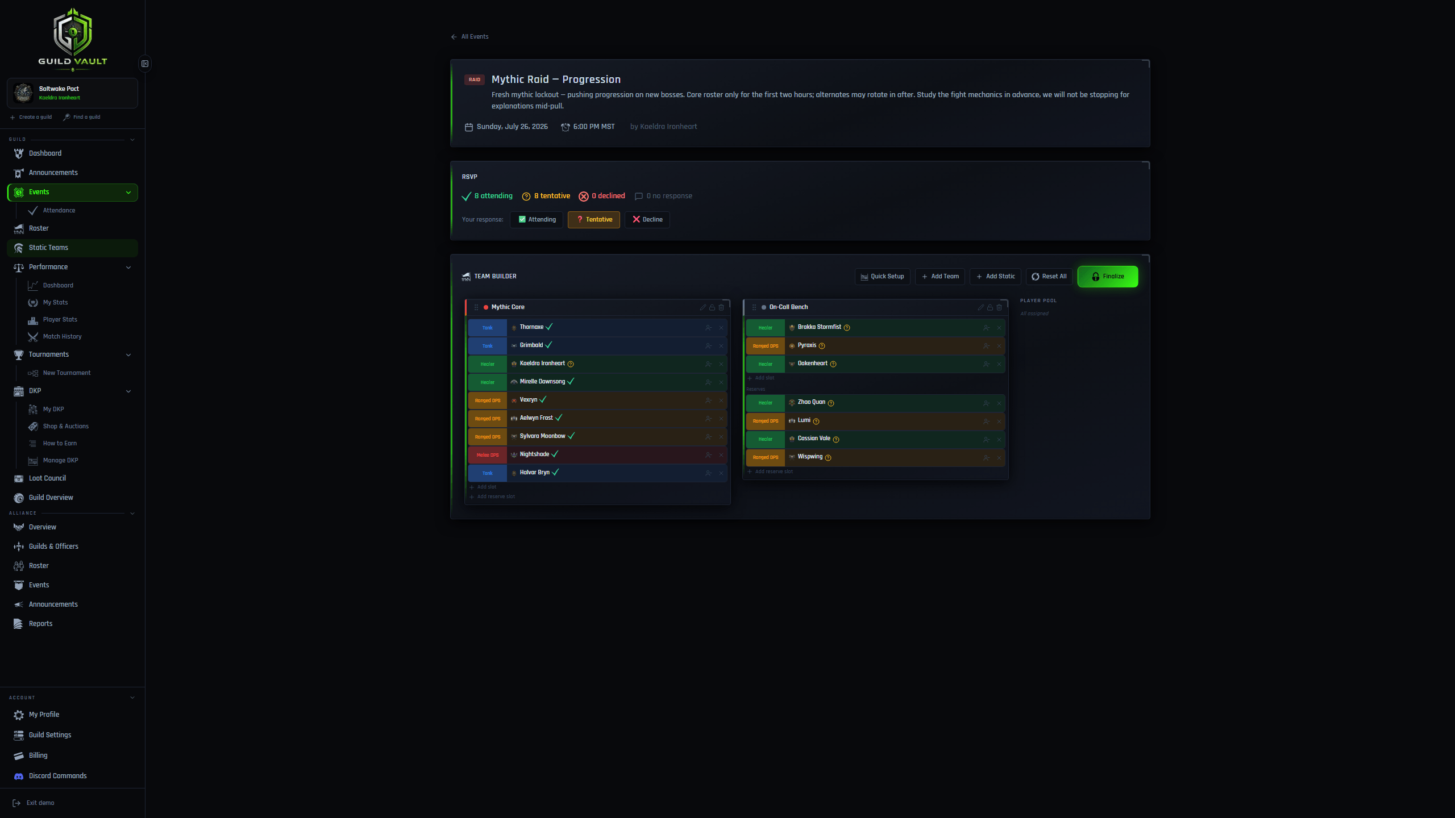
Task: Click the lock icon on On-Call Bench
Action: coord(990,307)
